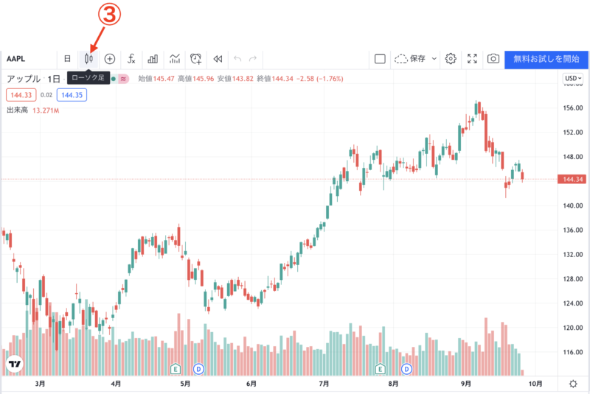Viewport: 590px width, 394px height.
Task: Open indicator templates icon
Action: [x=175, y=59]
